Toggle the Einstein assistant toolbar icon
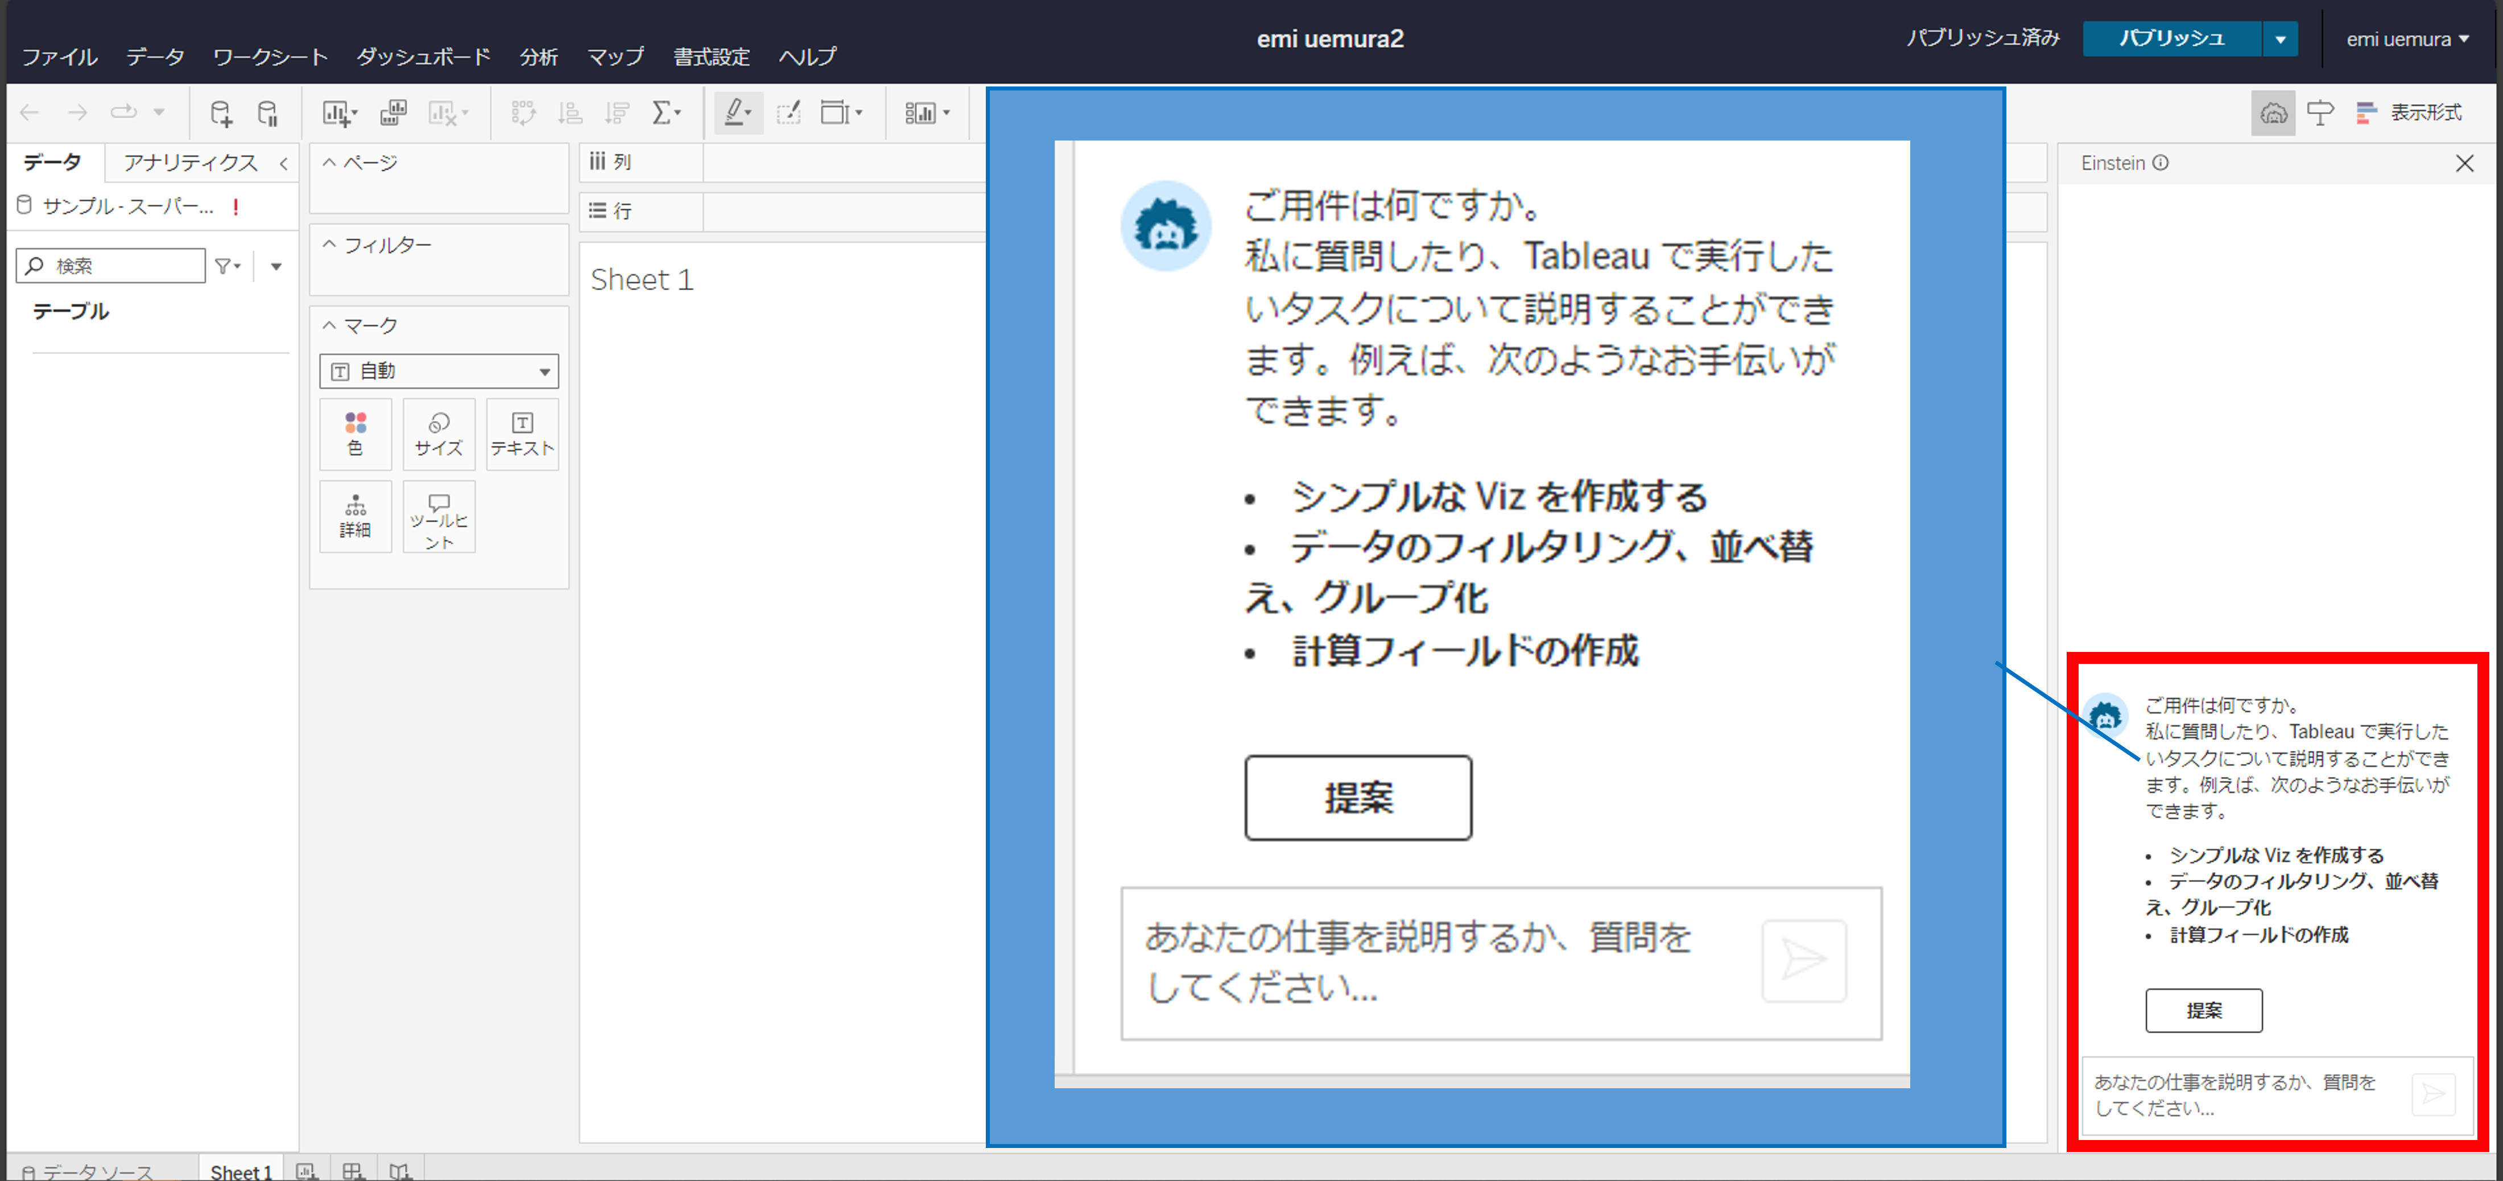The width and height of the screenshot is (2503, 1181). (2273, 113)
